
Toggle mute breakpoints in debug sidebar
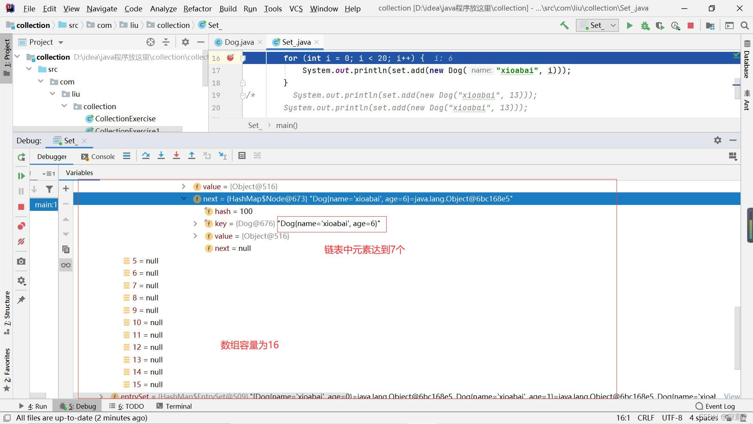21,241
